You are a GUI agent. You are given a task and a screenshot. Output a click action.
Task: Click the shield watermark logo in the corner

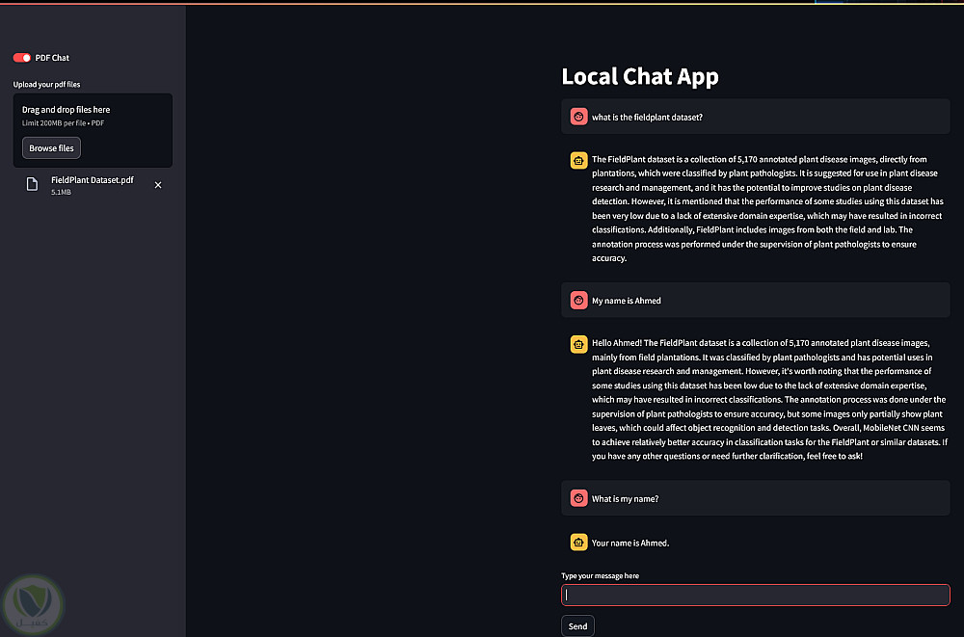pyautogui.click(x=34, y=603)
